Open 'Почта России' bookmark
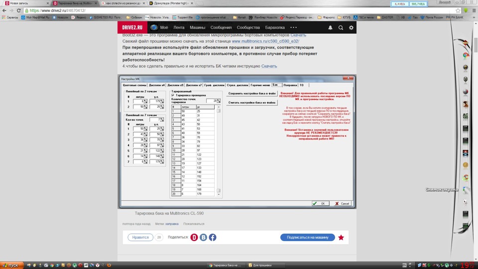 (x=432, y=17)
